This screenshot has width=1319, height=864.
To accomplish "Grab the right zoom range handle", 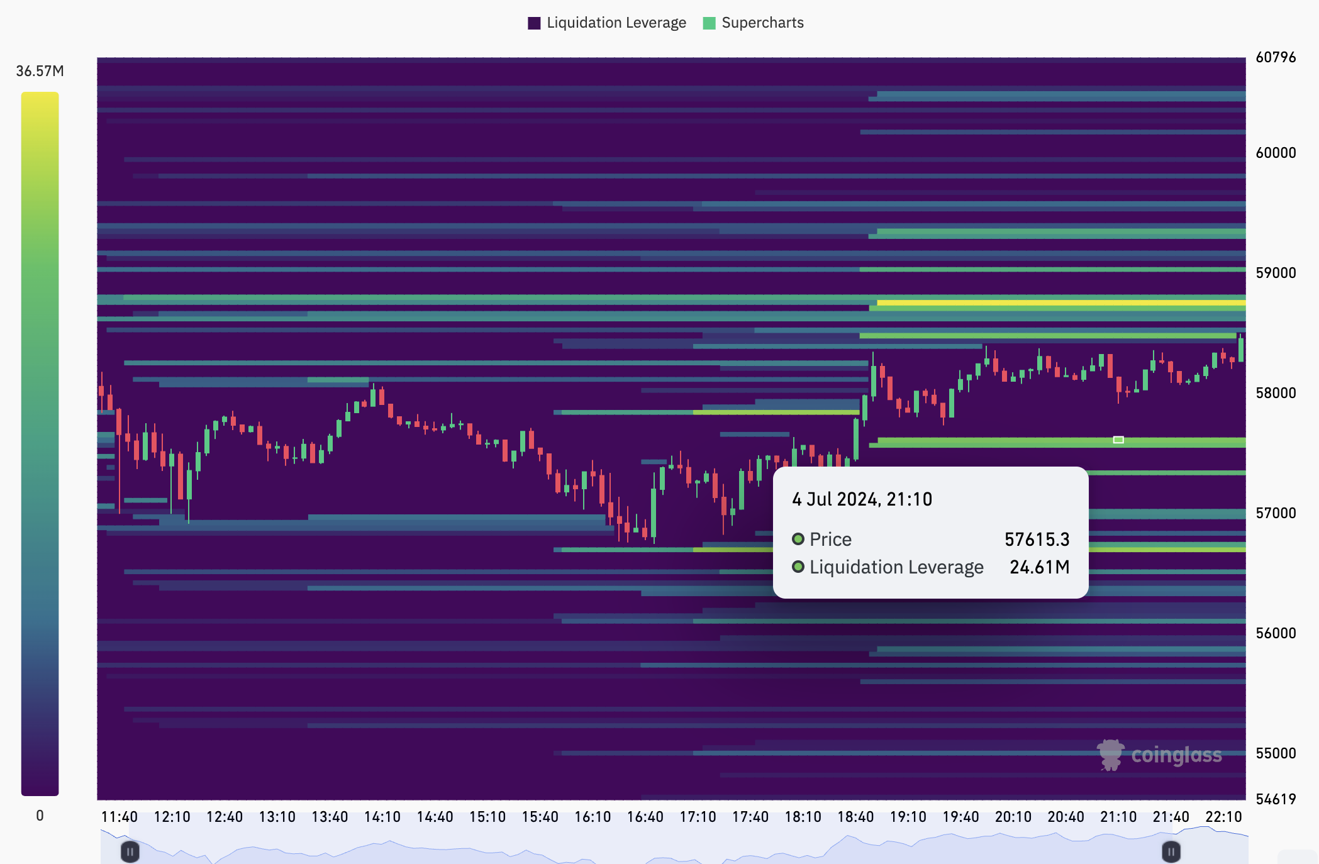I will coord(1171,852).
